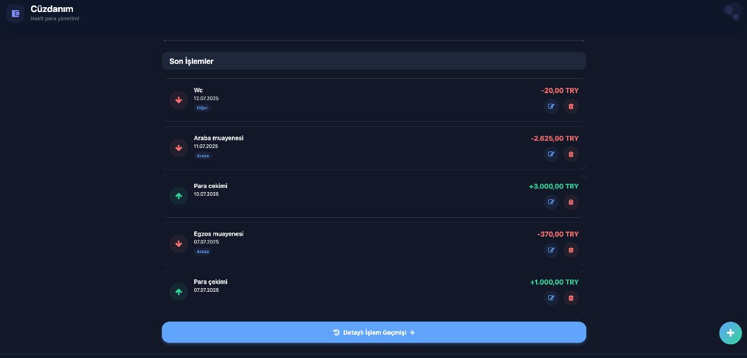The image size is (747, 358).
Task: Open Detaylı İşlem Geçmişi
Action: [373, 332]
